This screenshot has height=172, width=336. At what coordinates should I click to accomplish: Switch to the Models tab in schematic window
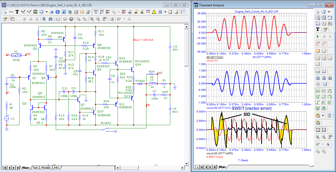point(46,168)
